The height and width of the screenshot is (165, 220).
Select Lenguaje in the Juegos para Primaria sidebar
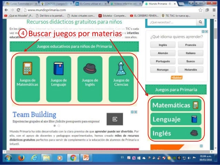coord(176,119)
